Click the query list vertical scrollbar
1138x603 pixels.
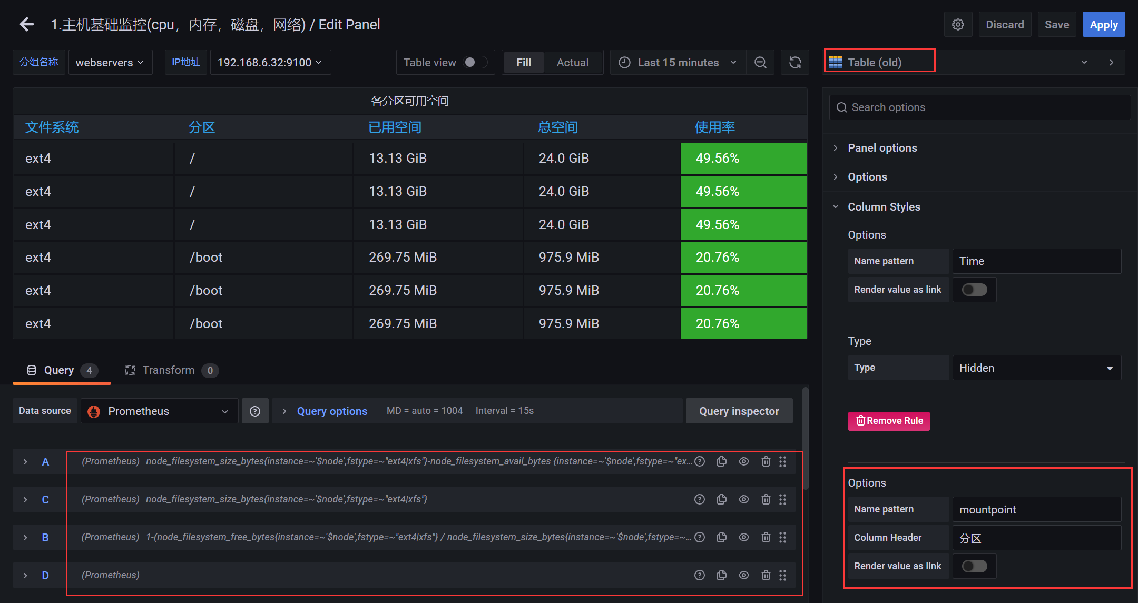tap(805, 439)
